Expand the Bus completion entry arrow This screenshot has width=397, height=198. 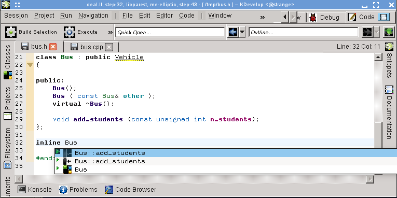tap(58, 167)
